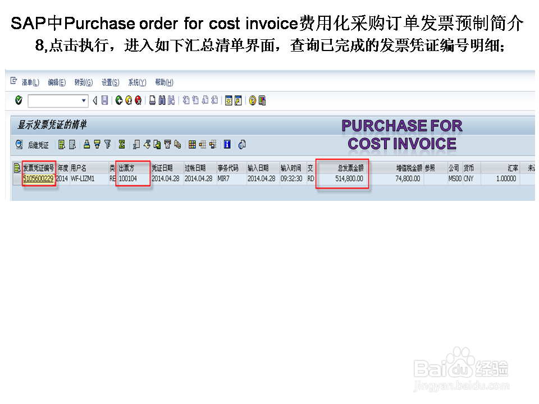Open the details magnifier icon
539x404 pixels.
coord(18,144)
